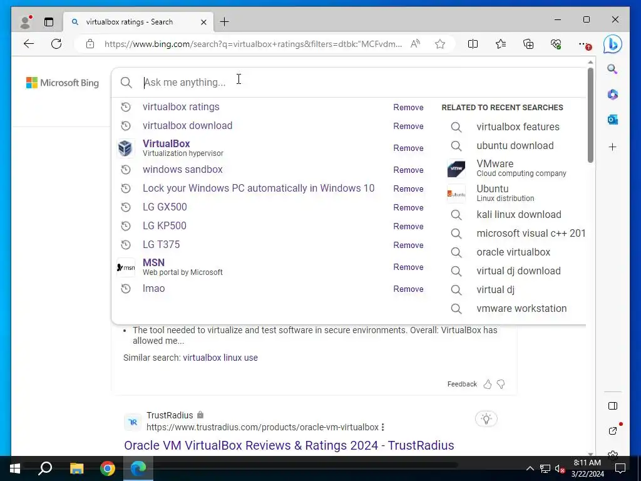Click the browser Back arrow
The image size is (641, 481).
[x=29, y=44]
